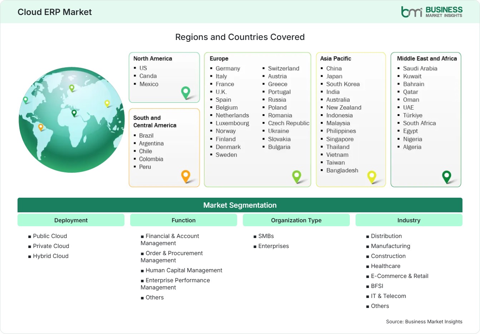Click 'Human Capital Management' under Function
Viewport: 480px width, 334px height.
pyautogui.click(x=184, y=270)
